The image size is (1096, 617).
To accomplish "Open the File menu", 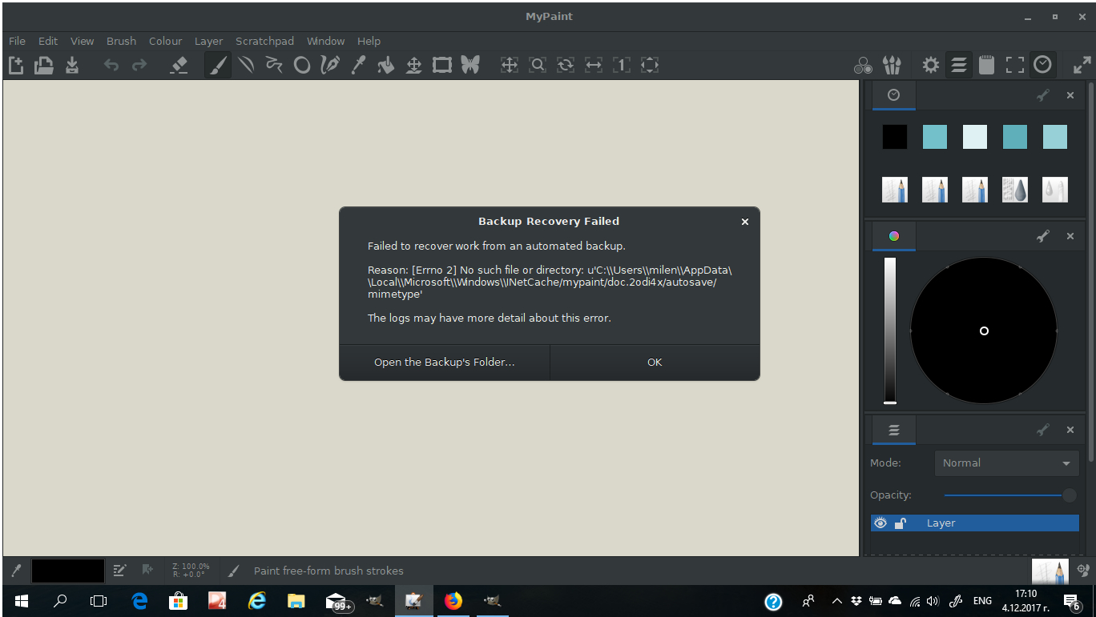I will 17,41.
